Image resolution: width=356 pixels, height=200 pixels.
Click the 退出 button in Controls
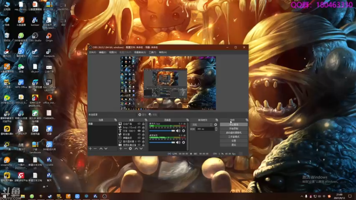(x=234, y=145)
